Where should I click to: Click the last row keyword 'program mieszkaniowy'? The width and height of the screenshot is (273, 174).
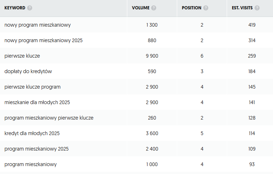(31, 164)
